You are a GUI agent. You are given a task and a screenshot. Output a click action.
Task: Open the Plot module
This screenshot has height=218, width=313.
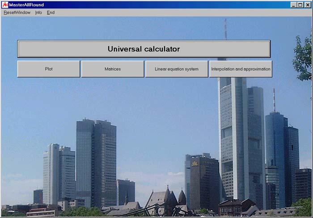[49, 69]
